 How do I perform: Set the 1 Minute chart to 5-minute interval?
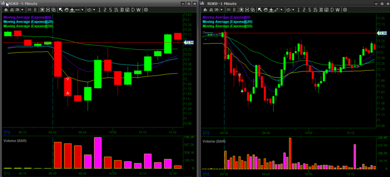(x=309, y=9)
